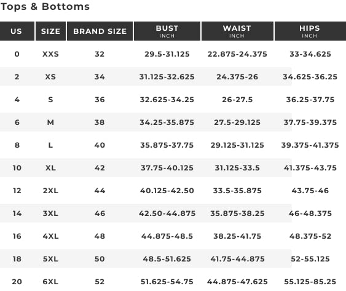The height and width of the screenshot is (291, 346).
Task: Click the Tops & Bottoms heading
Action: click(x=45, y=7)
